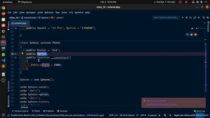Change 4 spaces indent setting
The width and height of the screenshot is (210, 118).
coord(152,115)
